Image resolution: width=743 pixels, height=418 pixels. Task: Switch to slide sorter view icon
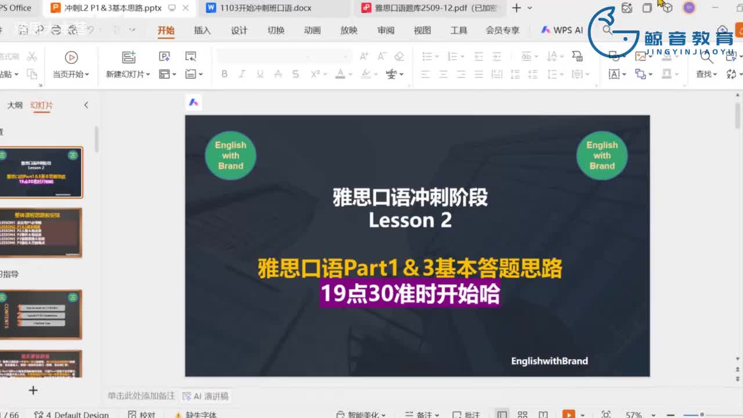[x=522, y=415]
